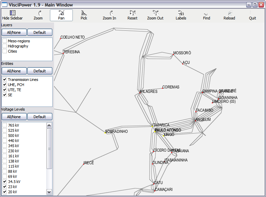Reset the map view
Screen dimensions: 266x197
point(132,15)
